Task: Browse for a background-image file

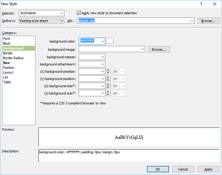Action: coord(159,49)
